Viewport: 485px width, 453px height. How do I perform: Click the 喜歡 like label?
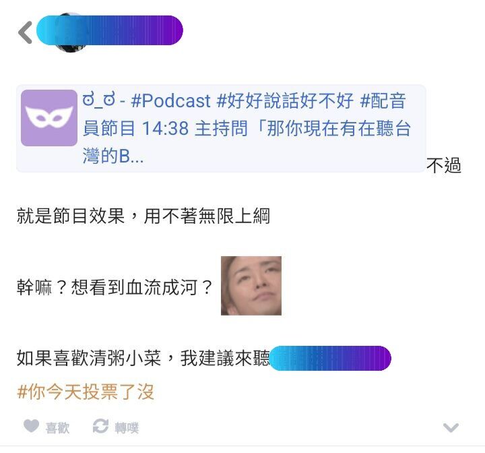pos(57,428)
